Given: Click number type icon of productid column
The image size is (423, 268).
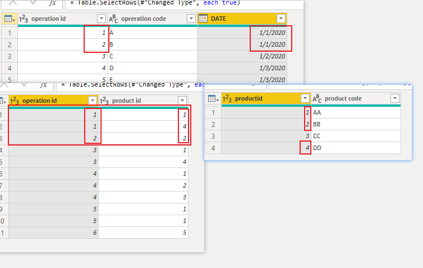Looking at the screenshot, I should coord(227,99).
